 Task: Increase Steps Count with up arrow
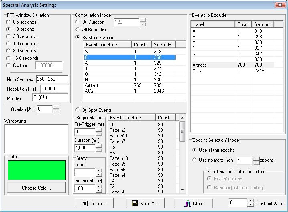click(x=99, y=170)
